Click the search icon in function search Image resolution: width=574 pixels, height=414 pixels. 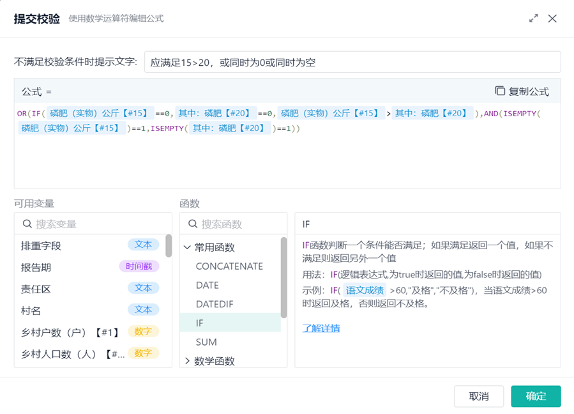193,224
